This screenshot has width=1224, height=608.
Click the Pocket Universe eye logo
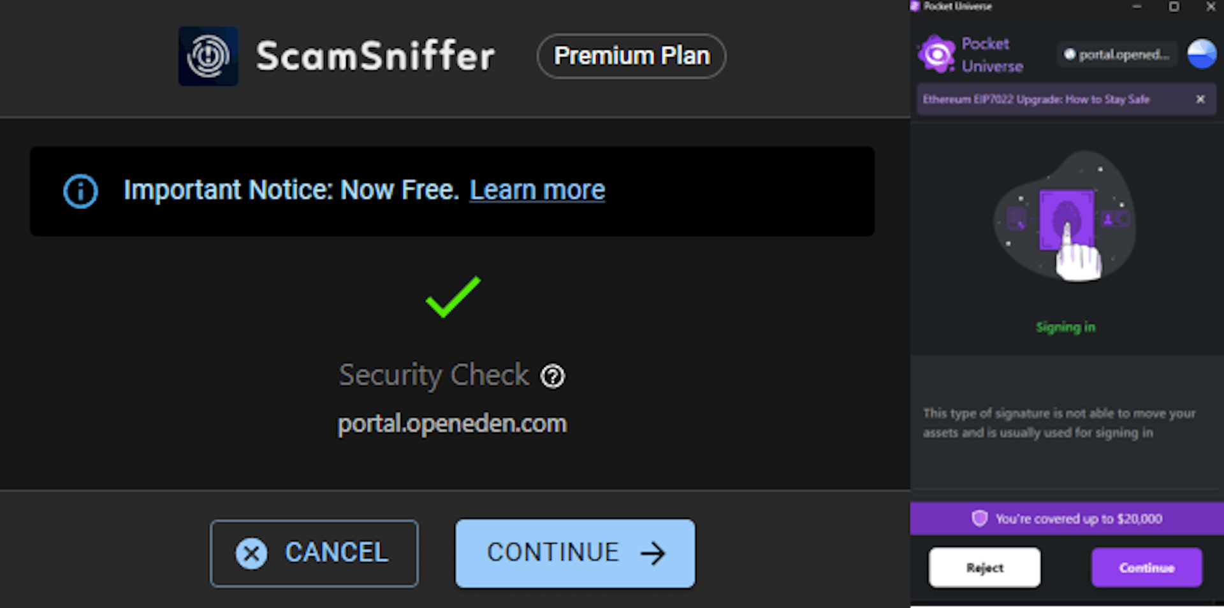[x=936, y=55]
